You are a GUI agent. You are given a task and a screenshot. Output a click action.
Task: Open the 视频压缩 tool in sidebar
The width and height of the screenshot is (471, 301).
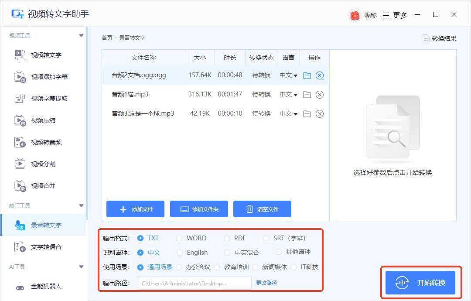(43, 120)
